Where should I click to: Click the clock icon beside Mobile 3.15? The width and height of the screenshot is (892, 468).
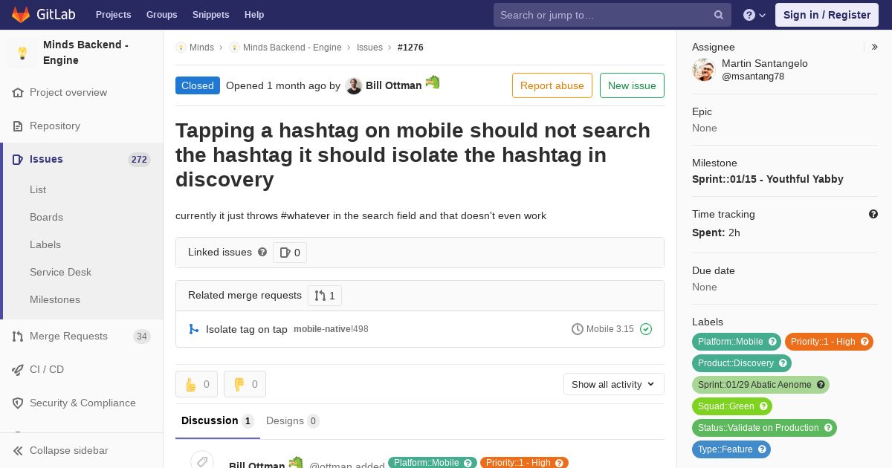tap(578, 329)
